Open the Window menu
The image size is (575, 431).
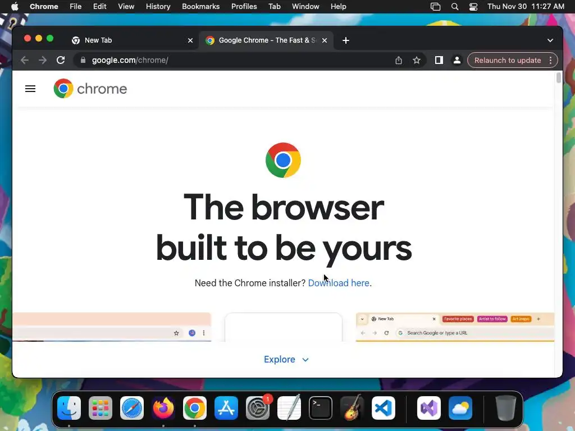coord(305,7)
